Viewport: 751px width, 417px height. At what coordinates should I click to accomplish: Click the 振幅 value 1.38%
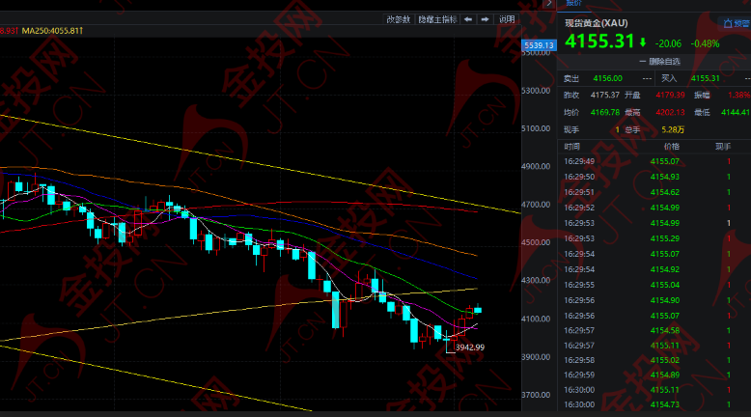739,95
